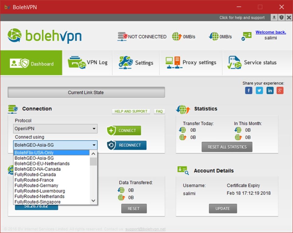This screenshot has height=233, width=293.
Task: Select BolehGEO-Asia-SG in the dropdown list
Action: click(52, 158)
